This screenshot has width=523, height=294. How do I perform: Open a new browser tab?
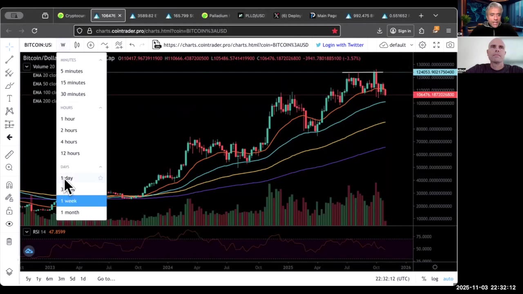[x=421, y=16]
